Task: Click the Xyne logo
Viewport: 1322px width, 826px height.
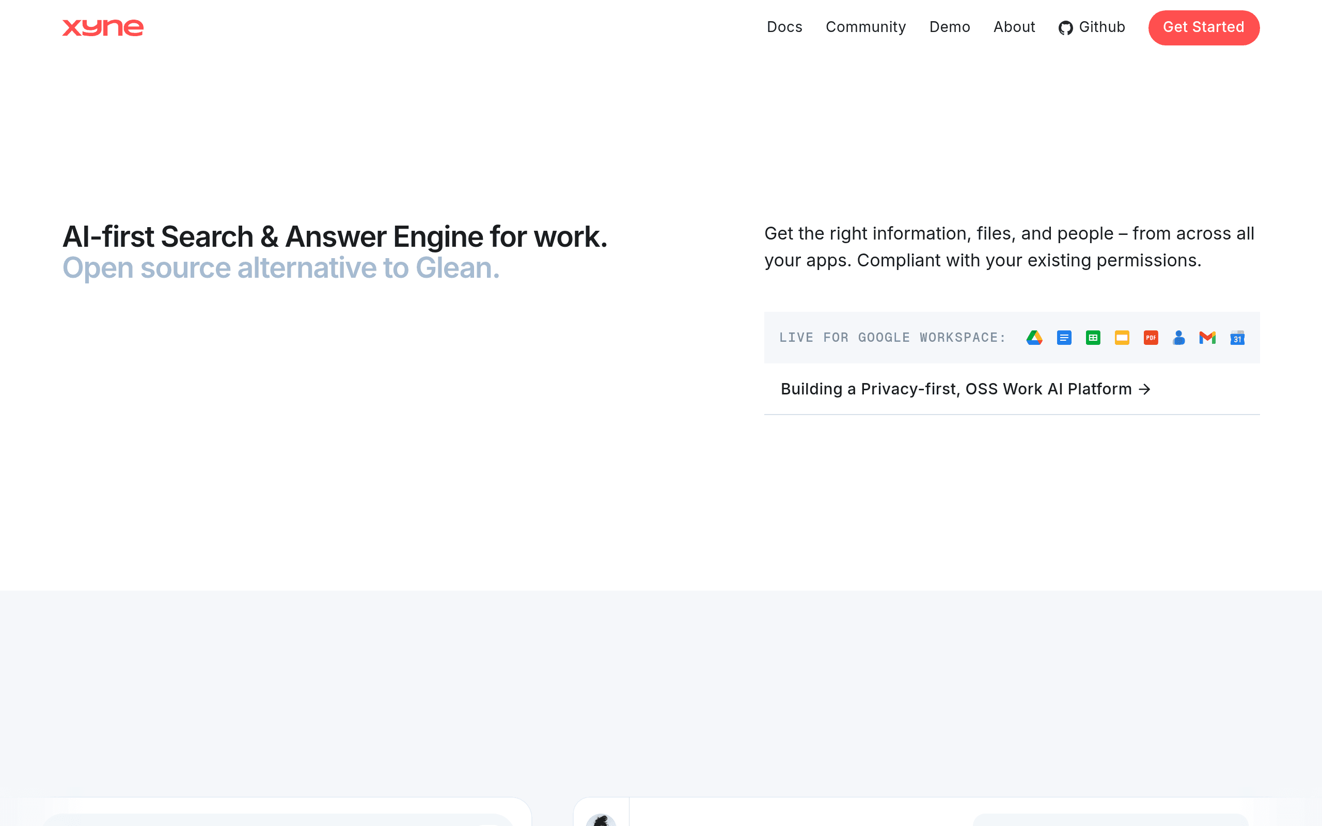Action: click(103, 27)
